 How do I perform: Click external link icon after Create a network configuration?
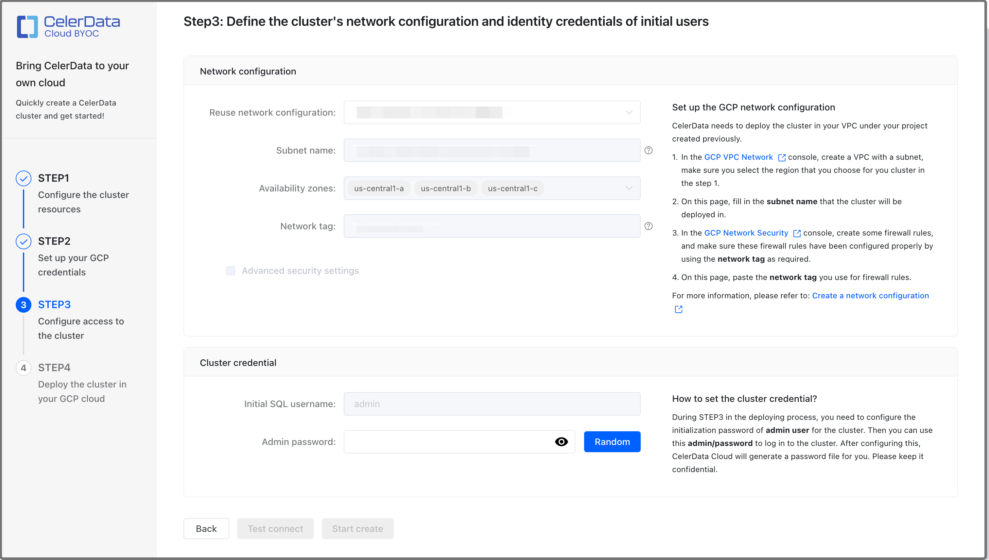679,309
